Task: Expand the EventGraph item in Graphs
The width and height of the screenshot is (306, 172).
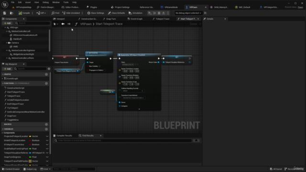Action: coord(2,78)
